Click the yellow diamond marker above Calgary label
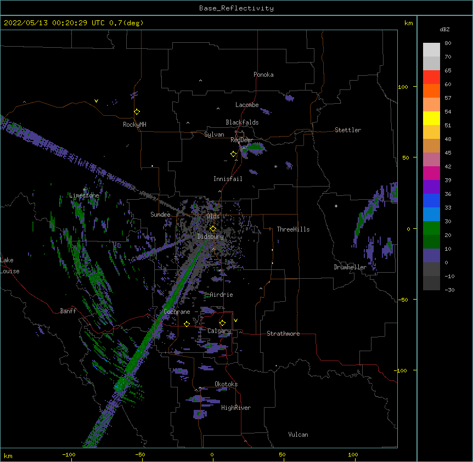 (222, 323)
